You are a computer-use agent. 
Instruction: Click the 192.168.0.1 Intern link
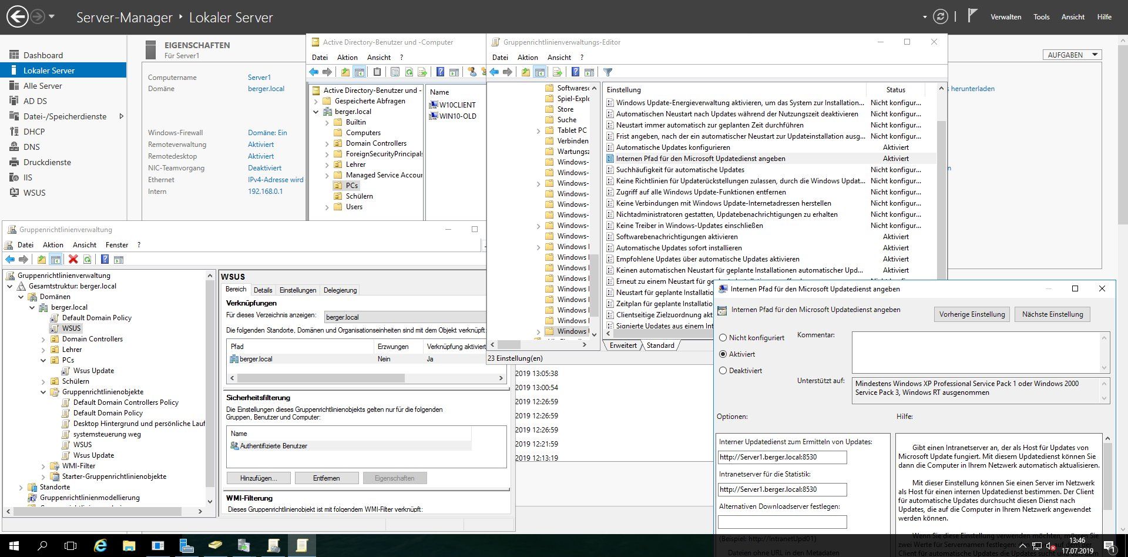[x=265, y=192]
